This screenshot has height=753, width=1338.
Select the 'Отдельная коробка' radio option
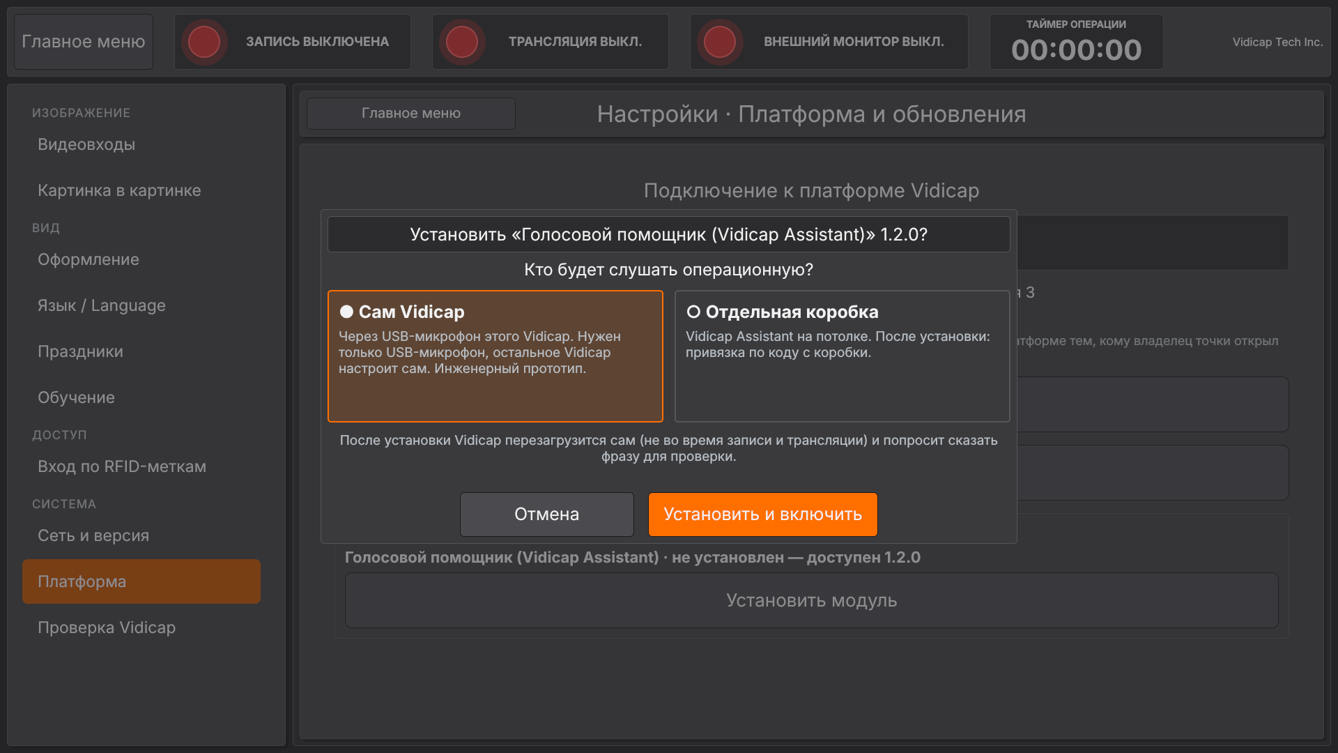click(x=842, y=356)
